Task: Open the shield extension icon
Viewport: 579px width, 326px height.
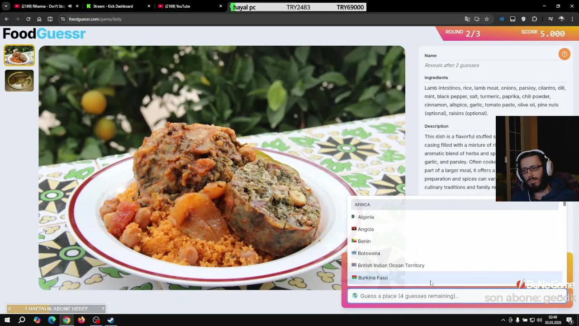Action: [x=523, y=19]
